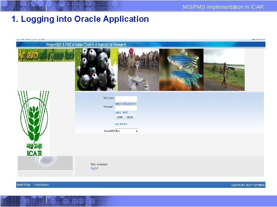Click the 'Select a Language' label
The width and height of the screenshot is (277, 207).
pos(99,164)
